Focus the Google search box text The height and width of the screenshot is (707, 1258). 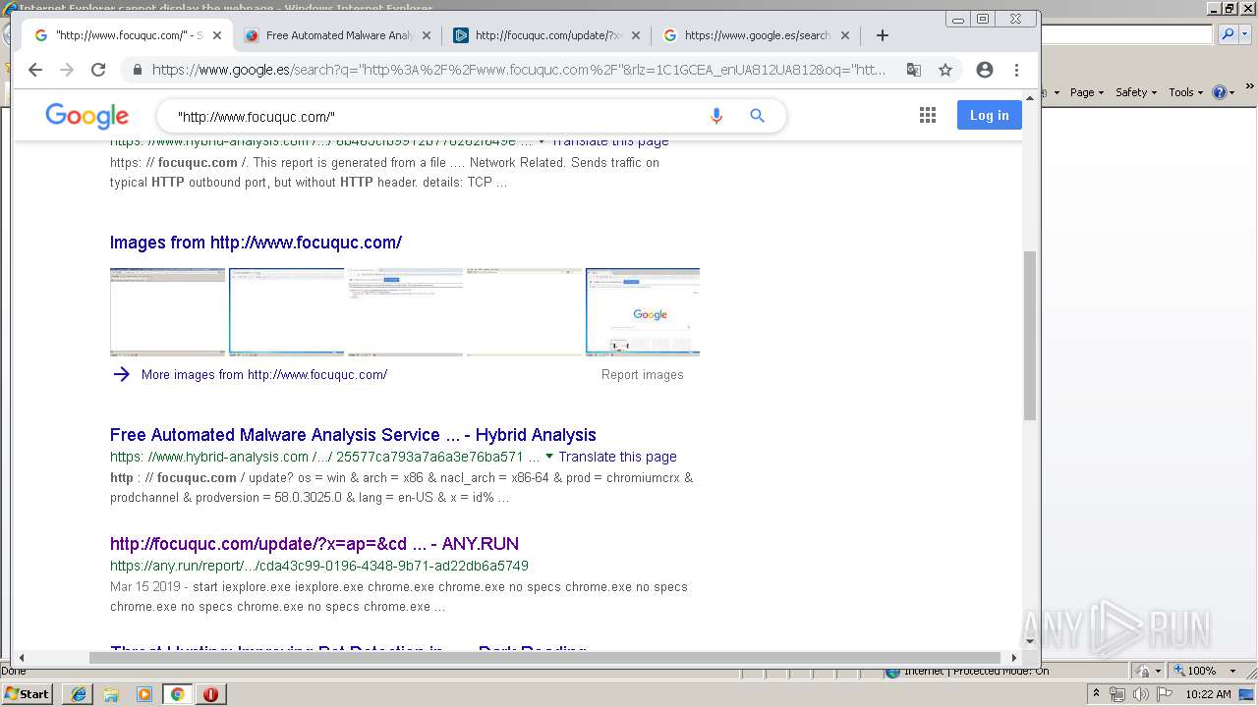pyautogui.click(x=257, y=116)
